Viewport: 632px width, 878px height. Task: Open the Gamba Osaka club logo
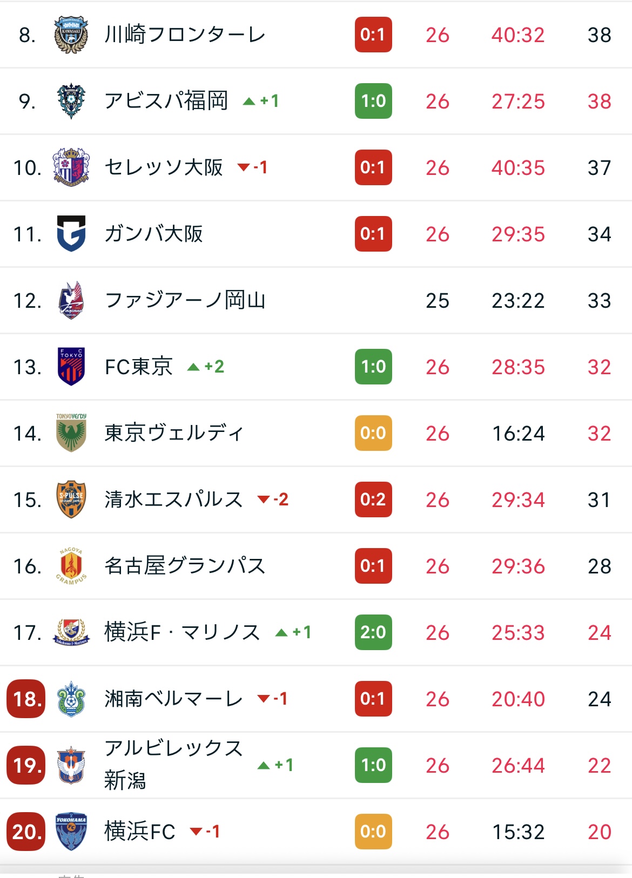click(x=71, y=234)
